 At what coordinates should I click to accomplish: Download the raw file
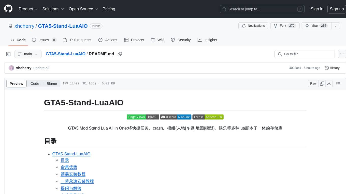(329, 84)
